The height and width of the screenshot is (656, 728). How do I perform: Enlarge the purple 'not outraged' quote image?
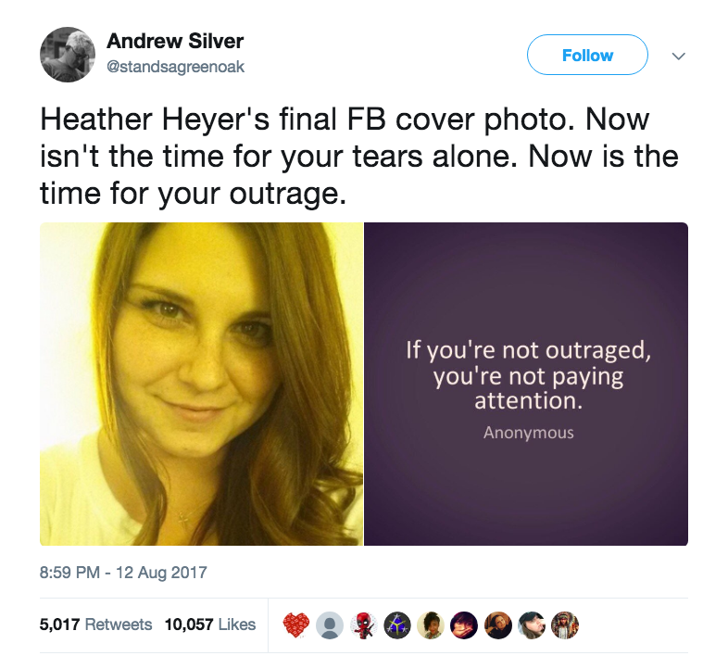click(x=526, y=384)
